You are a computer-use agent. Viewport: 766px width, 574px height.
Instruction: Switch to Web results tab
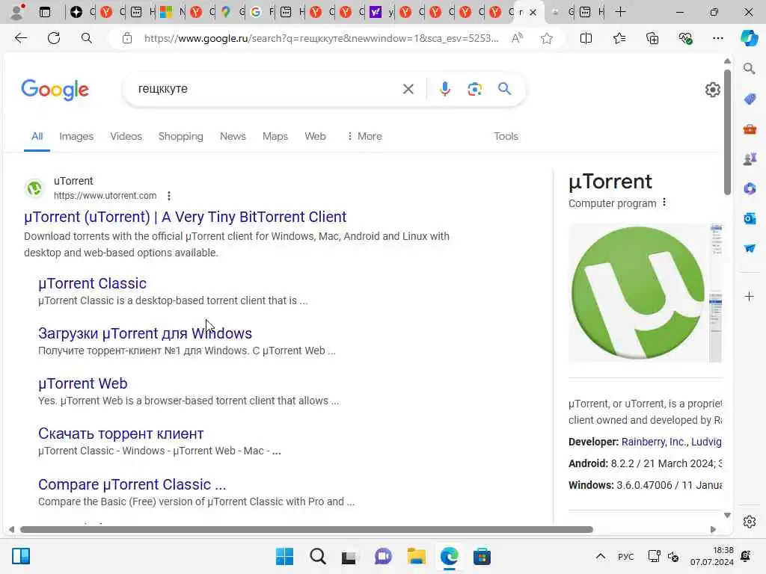[315, 136]
